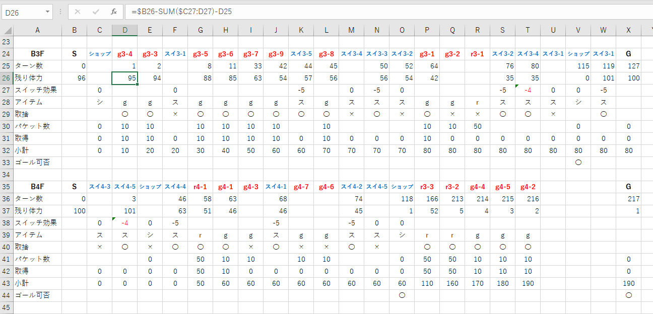The height and width of the screenshot is (314, 653).
Task: Click the circle mark in row 33
Action: tap(578, 163)
